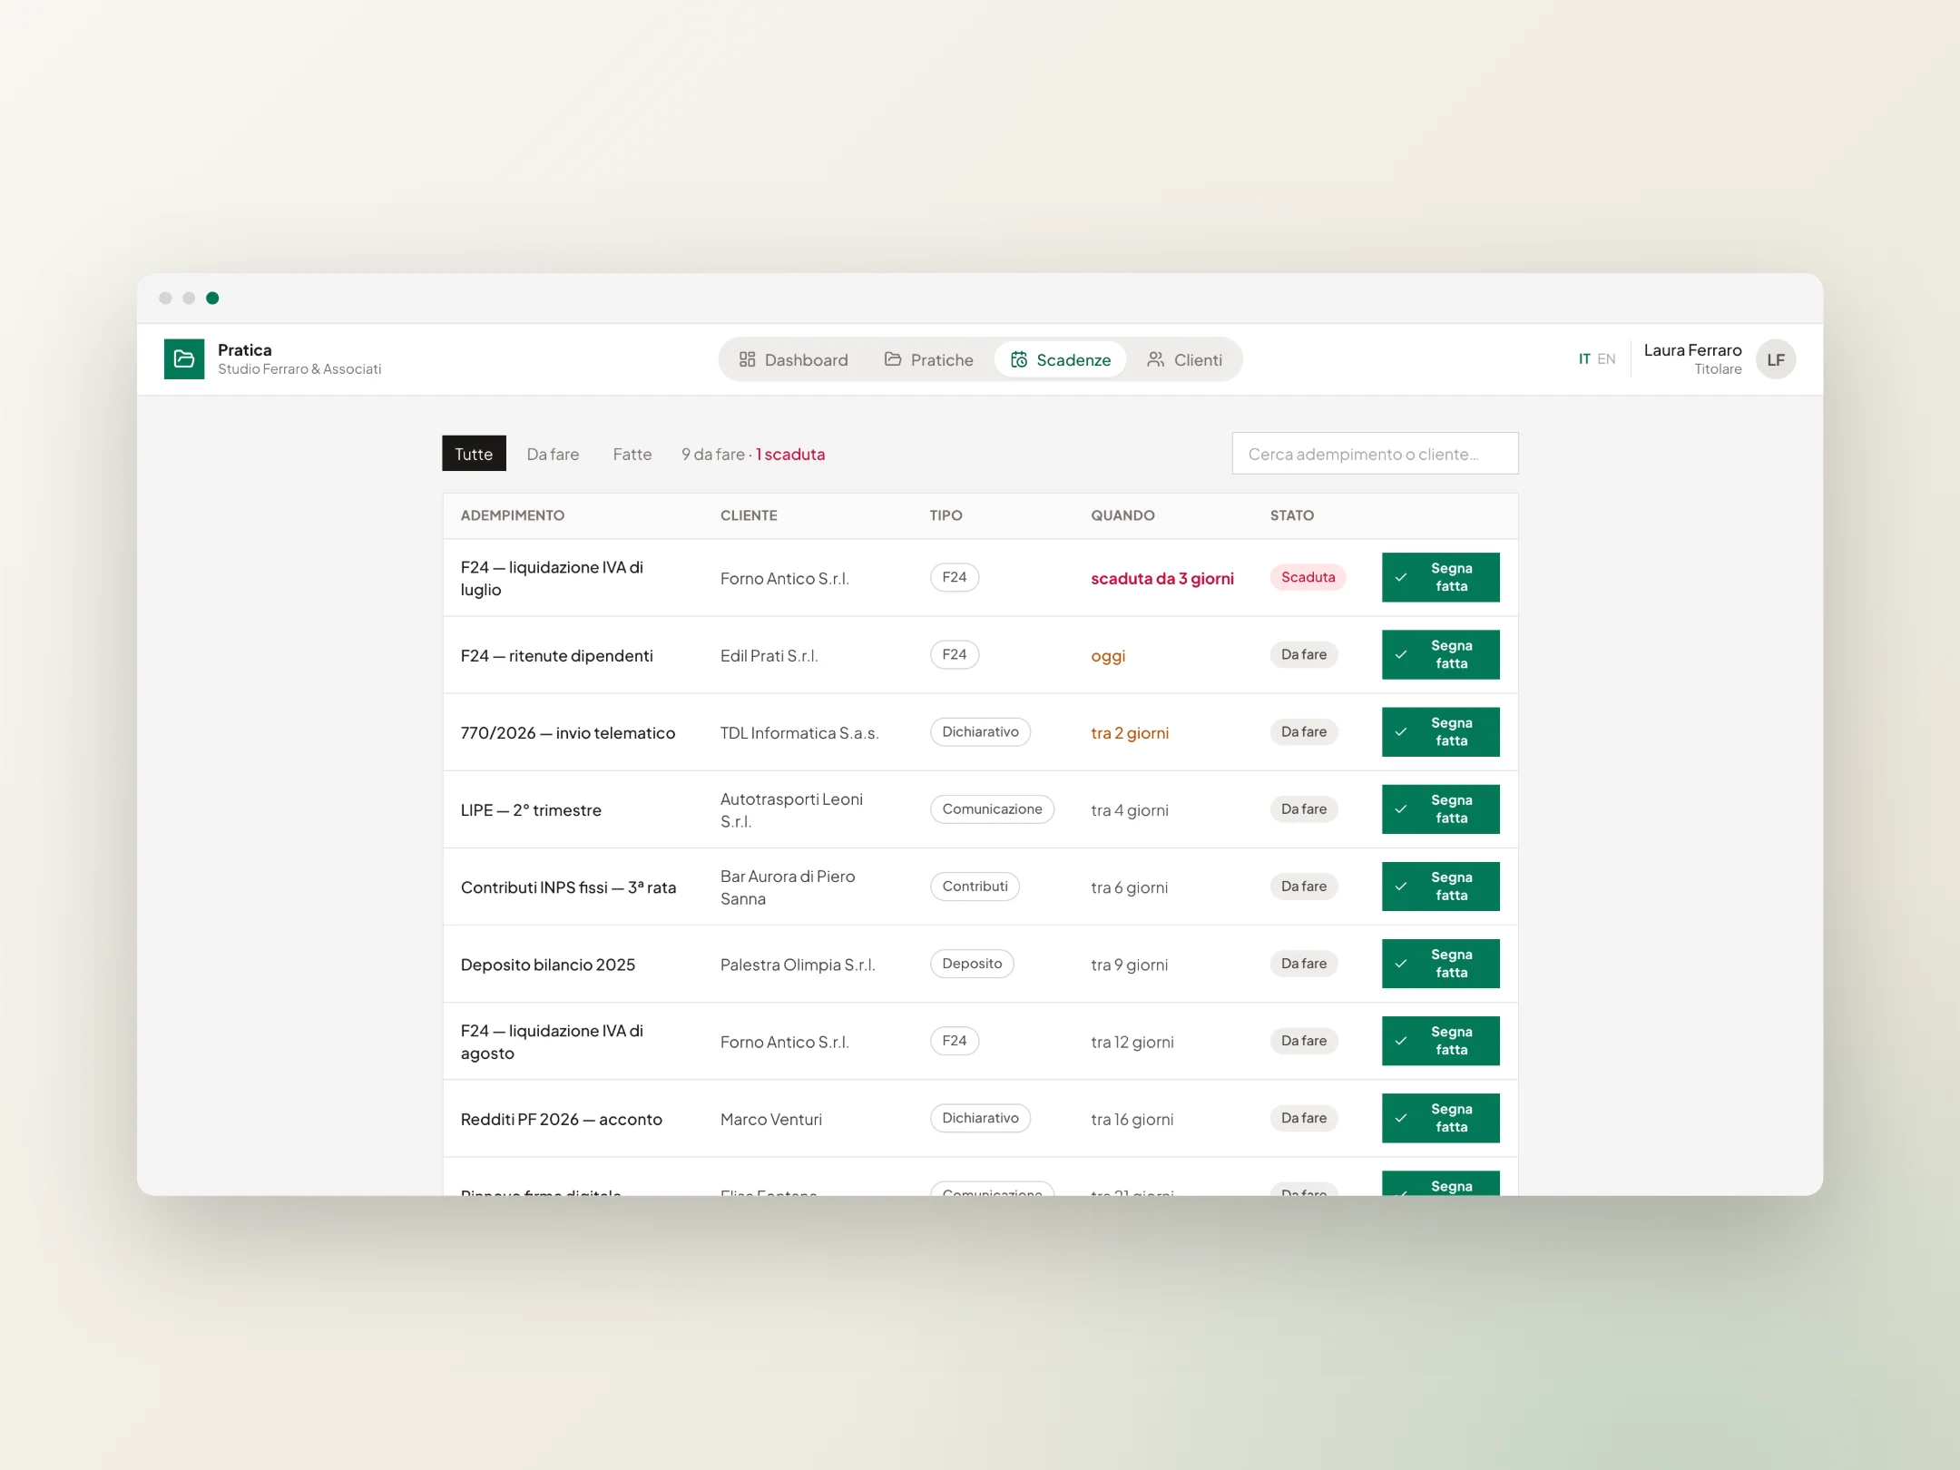Switch to the Pratiche tab

tap(928, 360)
